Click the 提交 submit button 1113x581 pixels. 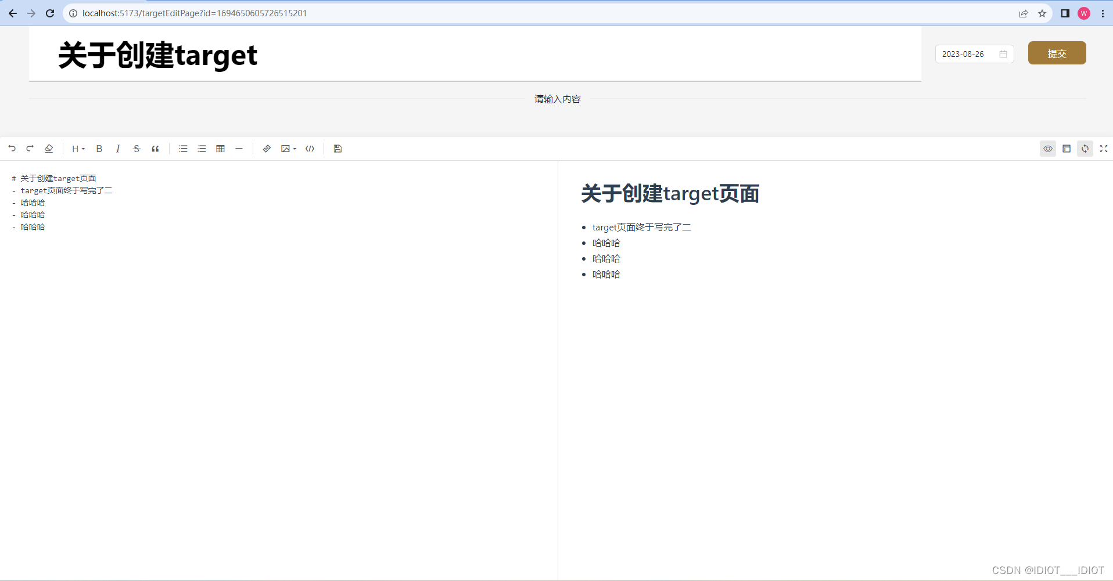pos(1057,53)
